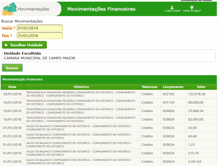Click the Lançamento column header
The height and width of the screenshot is (166, 220).
pos(173,87)
